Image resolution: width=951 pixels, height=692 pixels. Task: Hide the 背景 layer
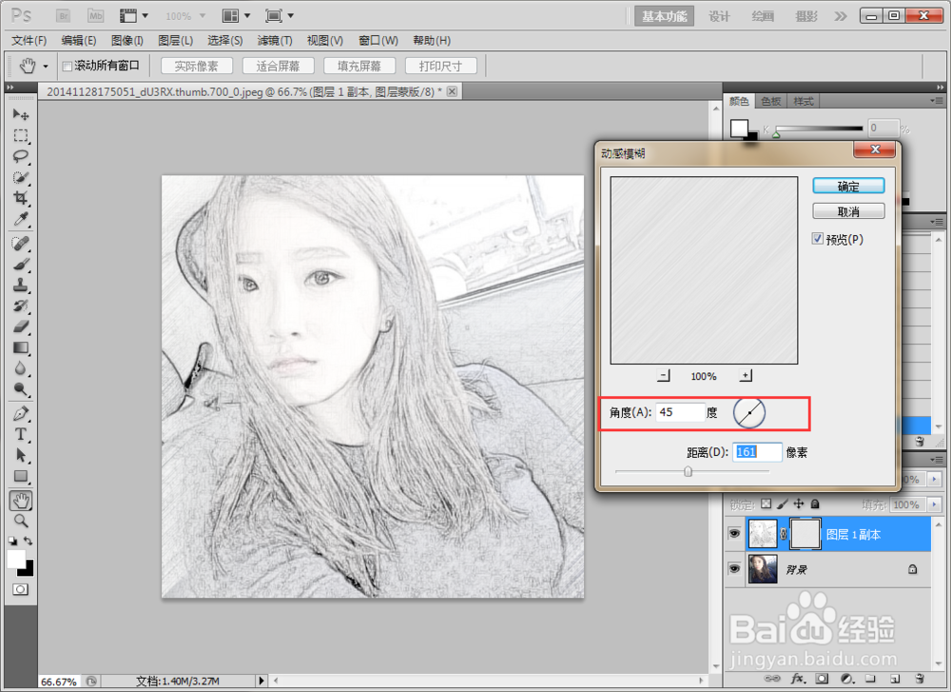(734, 569)
